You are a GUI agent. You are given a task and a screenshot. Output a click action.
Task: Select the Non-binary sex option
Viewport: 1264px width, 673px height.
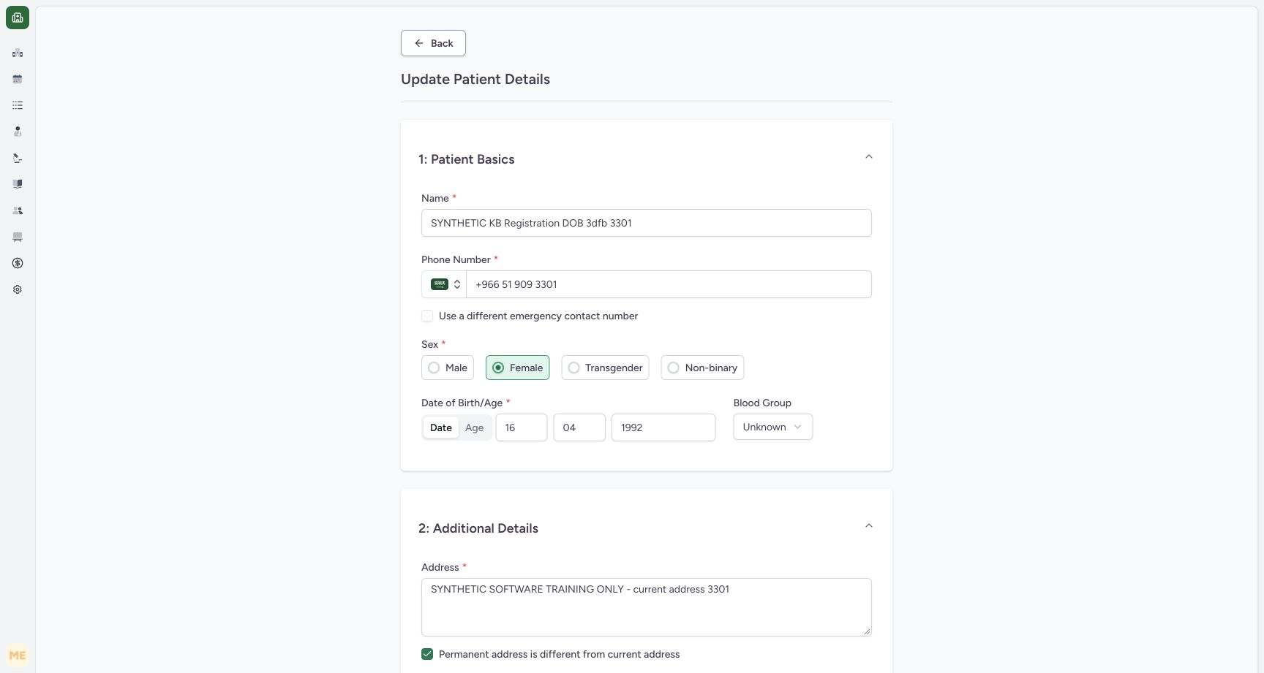pos(702,368)
